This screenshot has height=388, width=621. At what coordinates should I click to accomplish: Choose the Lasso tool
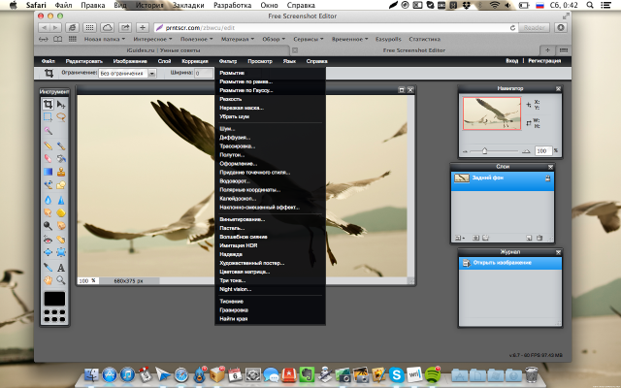(x=61, y=117)
